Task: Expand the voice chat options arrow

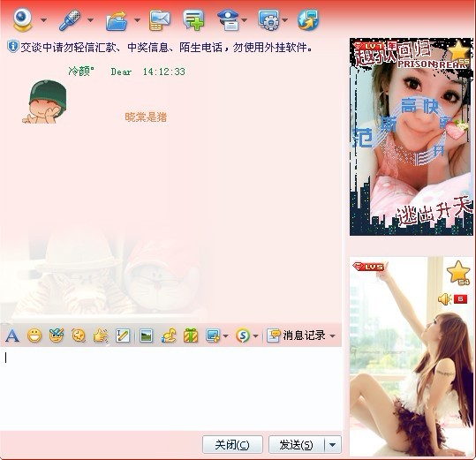Action: click(90, 20)
